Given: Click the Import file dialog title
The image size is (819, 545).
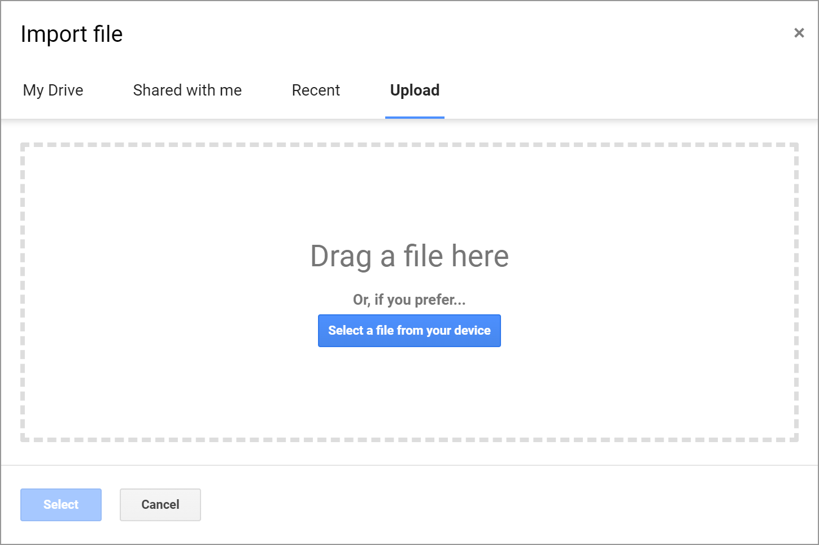Looking at the screenshot, I should point(72,34).
